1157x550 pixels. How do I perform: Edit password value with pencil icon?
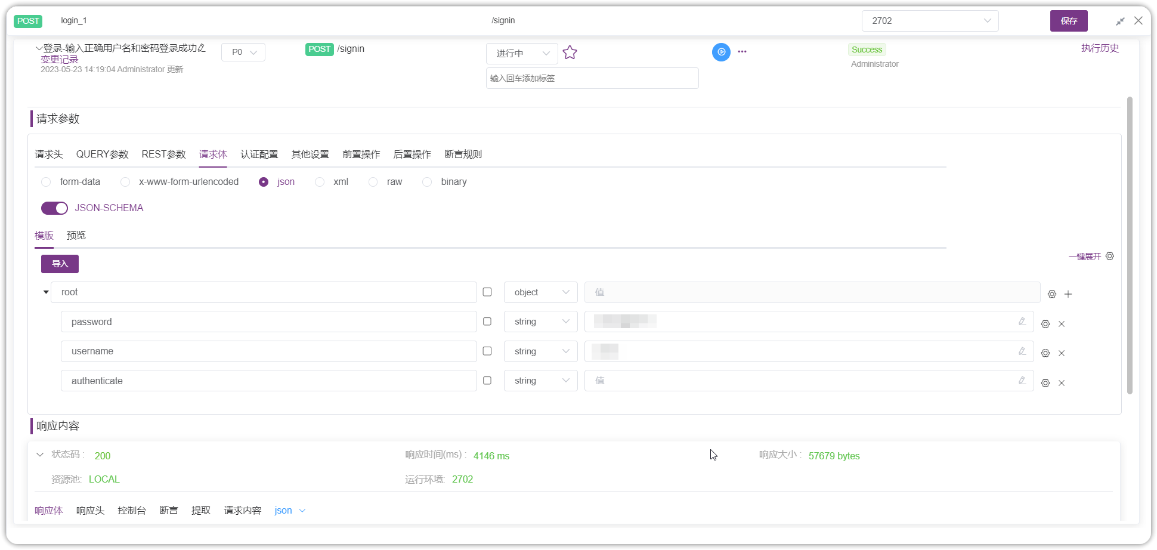click(x=1022, y=322)
